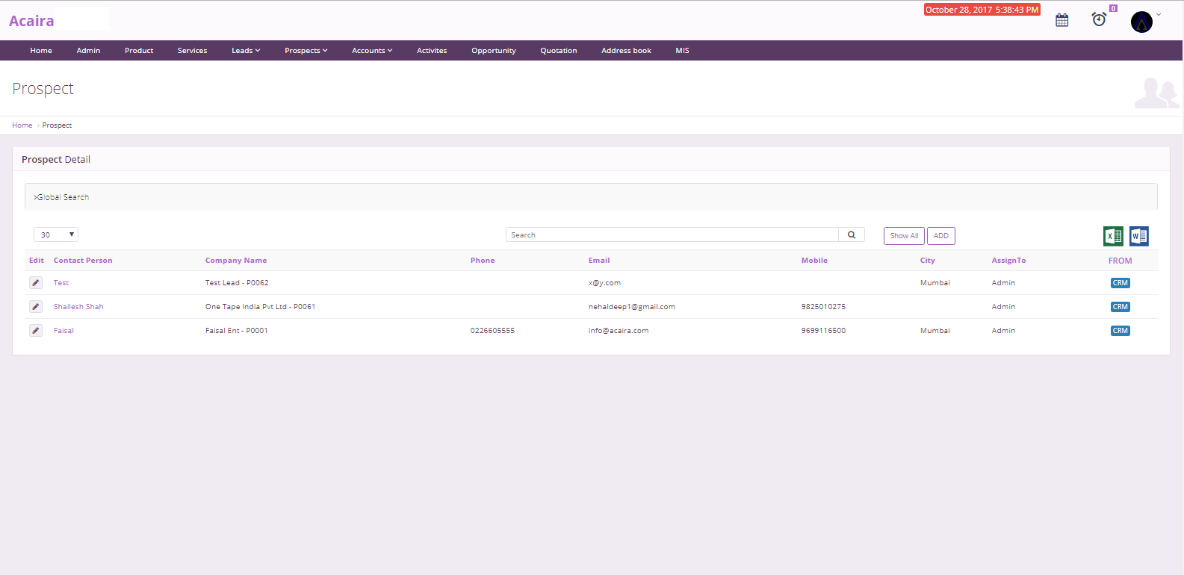
Task: Click the Excel export icon
Action: coord(1113,236)
